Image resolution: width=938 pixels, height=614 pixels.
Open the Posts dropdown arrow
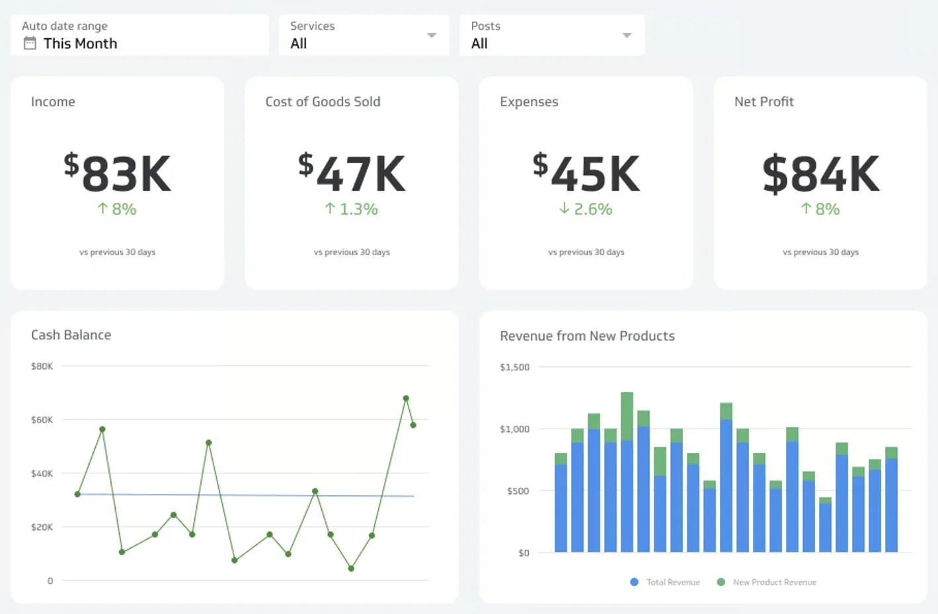pos(627,36)
